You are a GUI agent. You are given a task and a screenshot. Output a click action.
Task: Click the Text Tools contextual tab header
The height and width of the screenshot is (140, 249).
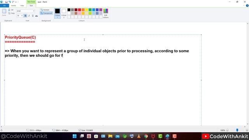(31, 2)
